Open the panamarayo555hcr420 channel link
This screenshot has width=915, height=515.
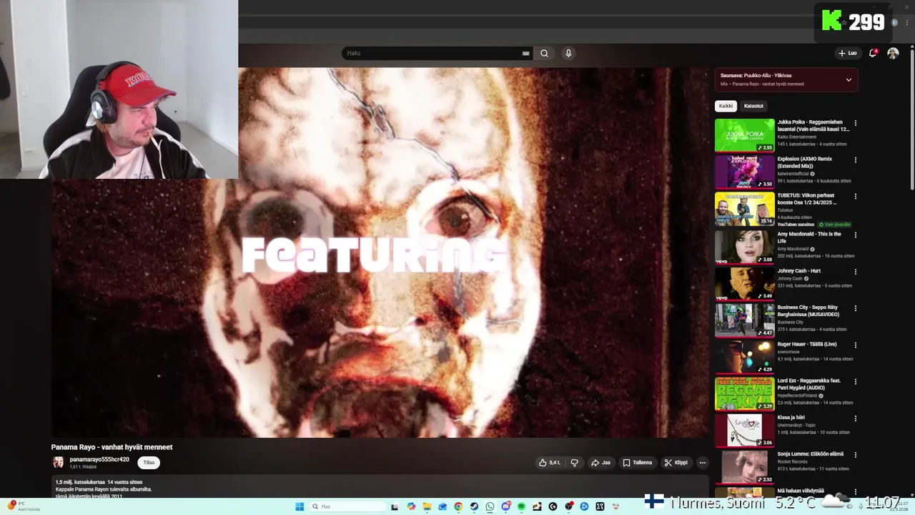pyautogui.click(x=99, y=459)
